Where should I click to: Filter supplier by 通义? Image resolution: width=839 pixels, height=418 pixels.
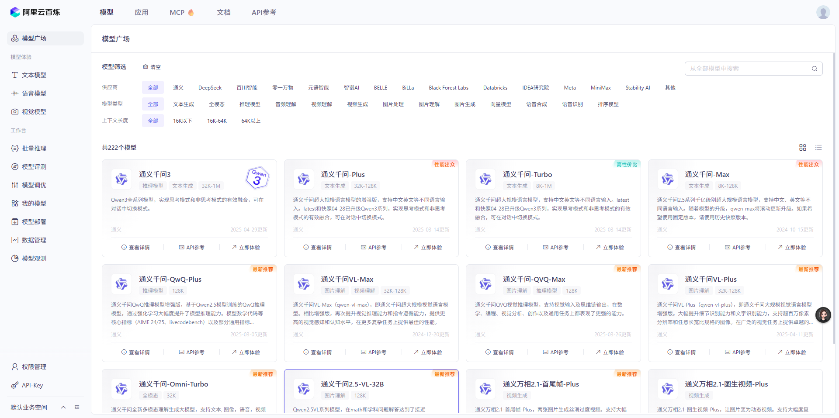178,88
